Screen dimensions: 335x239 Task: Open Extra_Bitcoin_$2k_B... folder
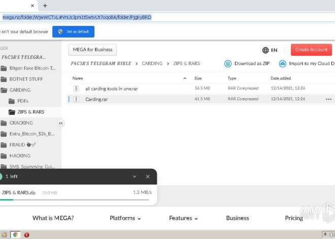[x=32, y=134]
